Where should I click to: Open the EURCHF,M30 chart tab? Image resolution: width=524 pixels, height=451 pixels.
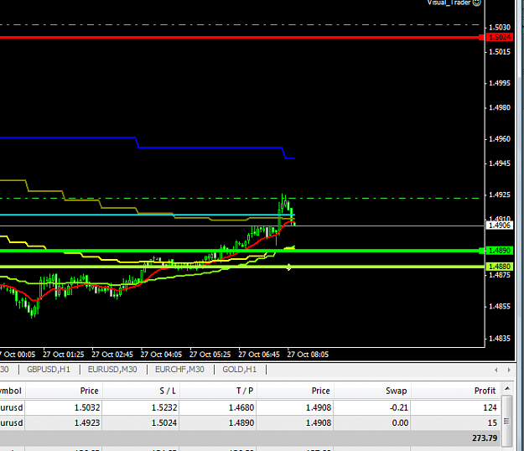tap(179, 370)
